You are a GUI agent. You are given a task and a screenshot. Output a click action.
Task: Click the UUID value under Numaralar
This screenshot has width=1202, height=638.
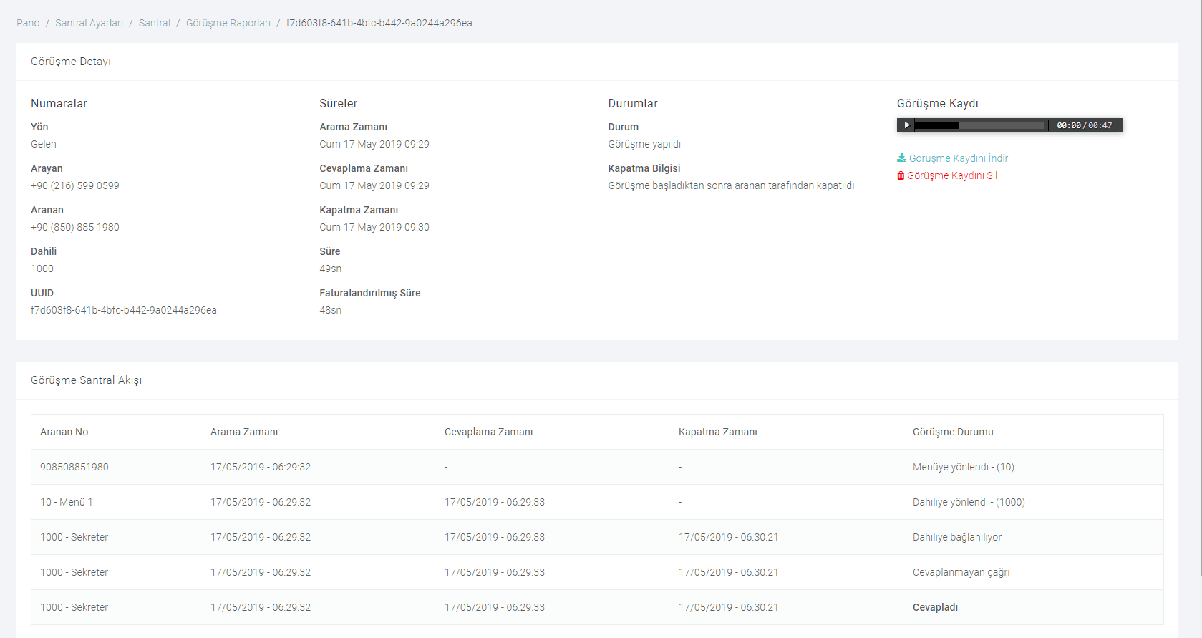coord(123,310)
